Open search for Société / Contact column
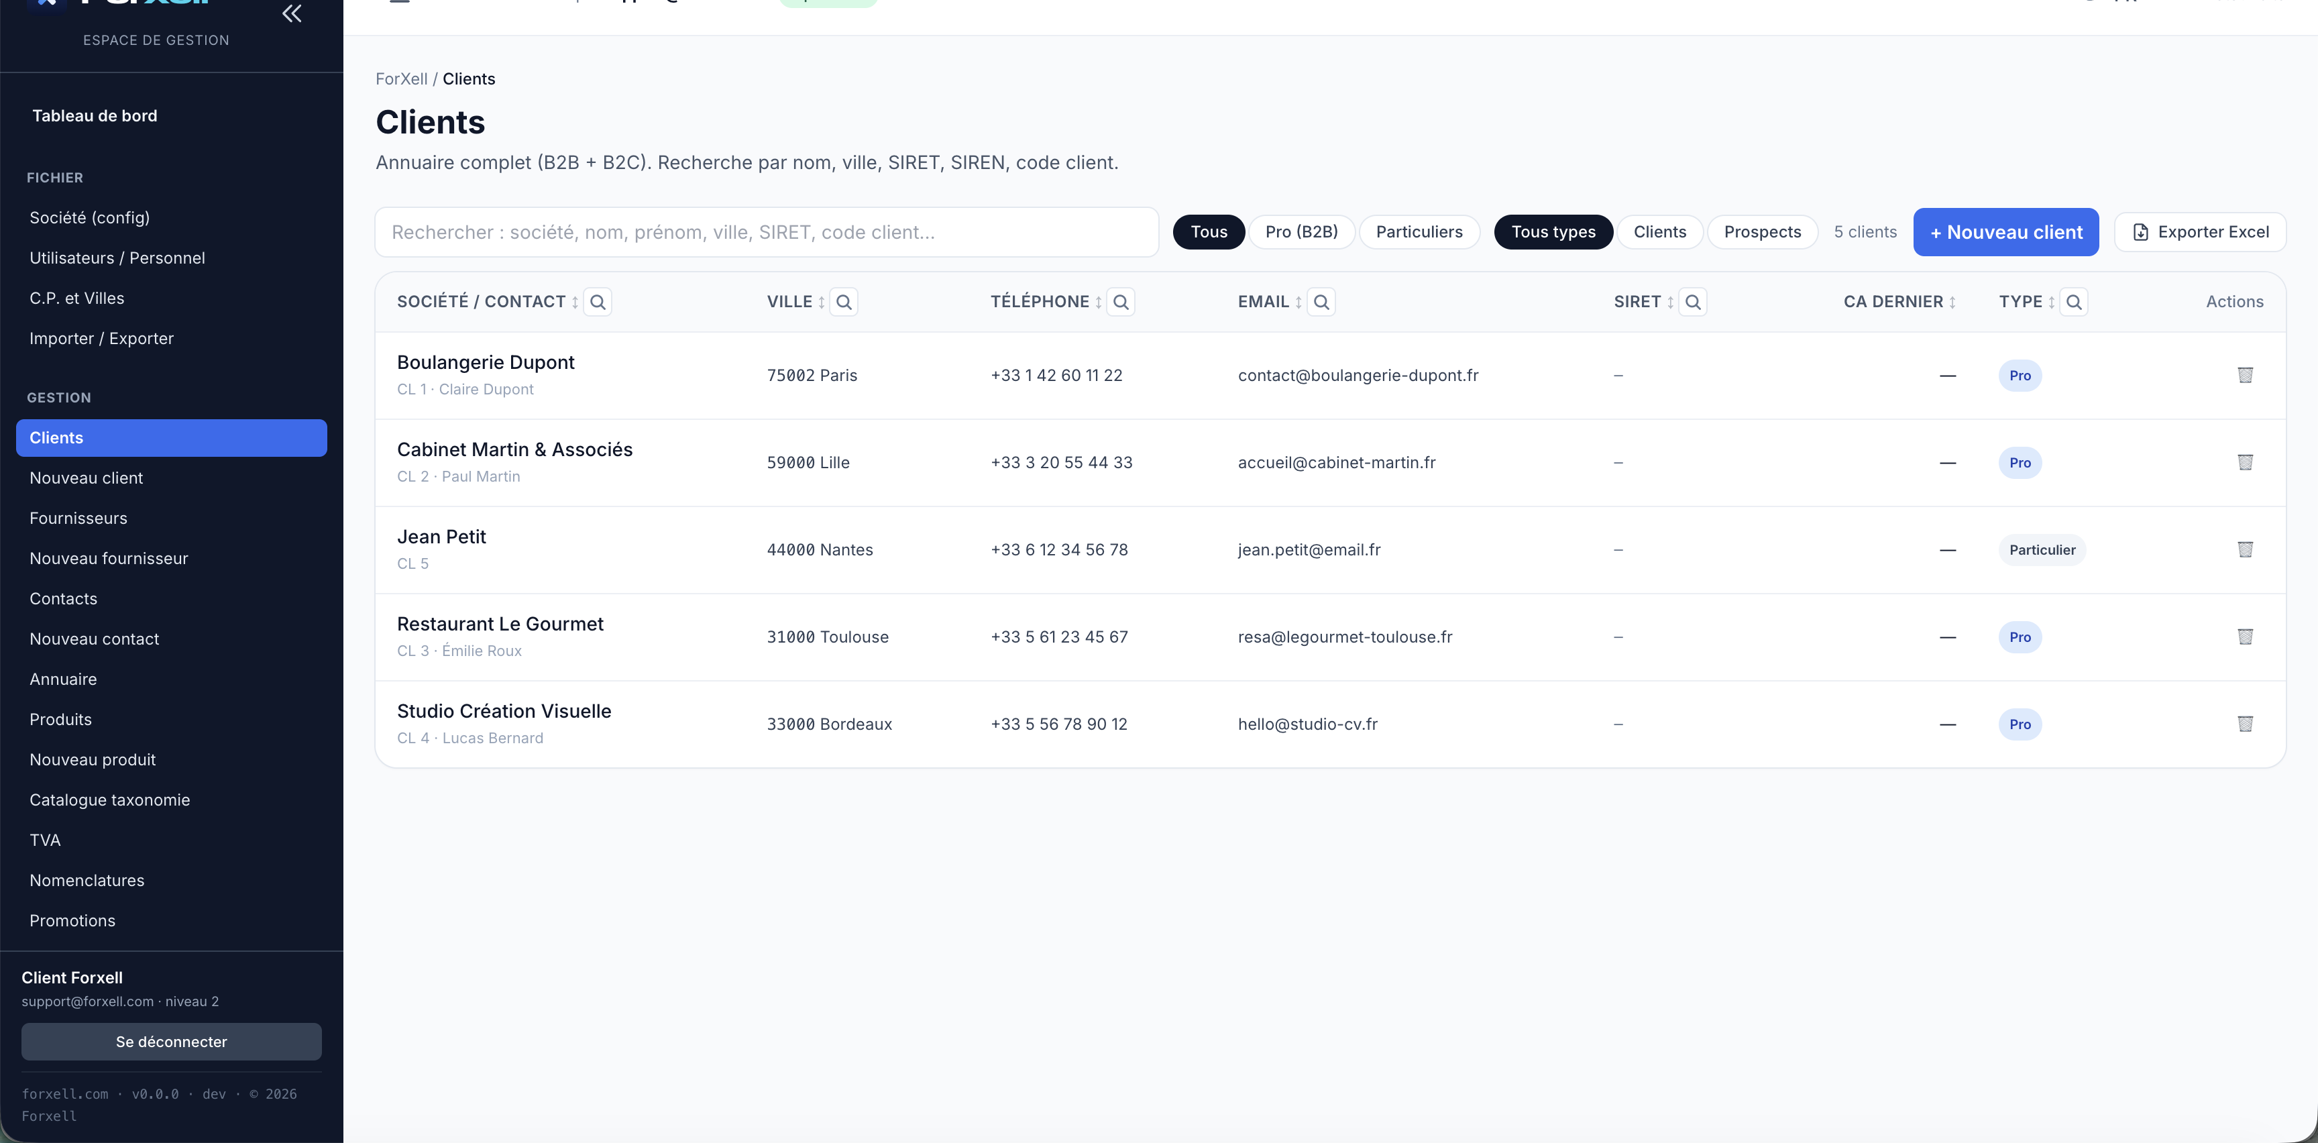This screenshot has height=1143, width=2318. coord(598,303)
